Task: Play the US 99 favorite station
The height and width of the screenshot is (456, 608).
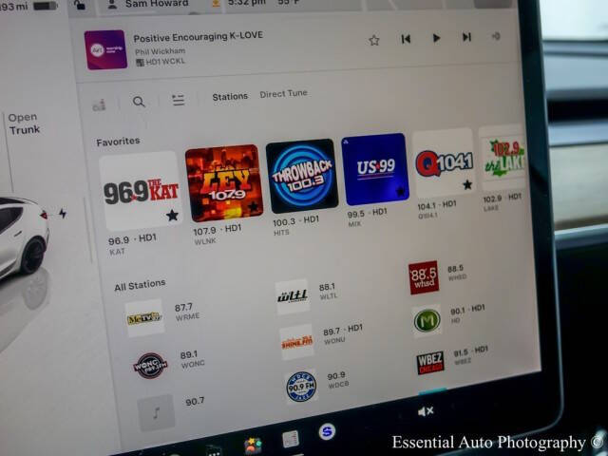Action: (374, 169)
